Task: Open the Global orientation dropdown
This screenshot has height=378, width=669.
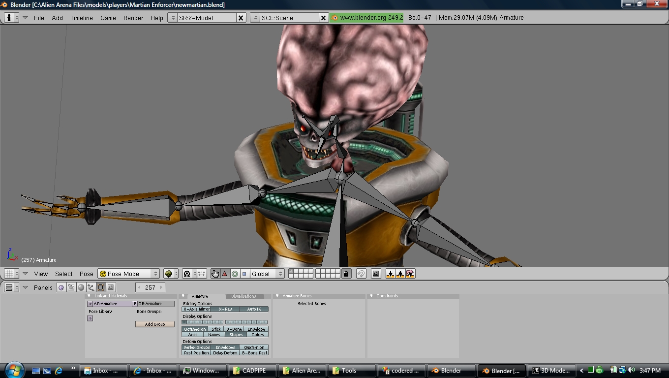Action: (267, 274)
